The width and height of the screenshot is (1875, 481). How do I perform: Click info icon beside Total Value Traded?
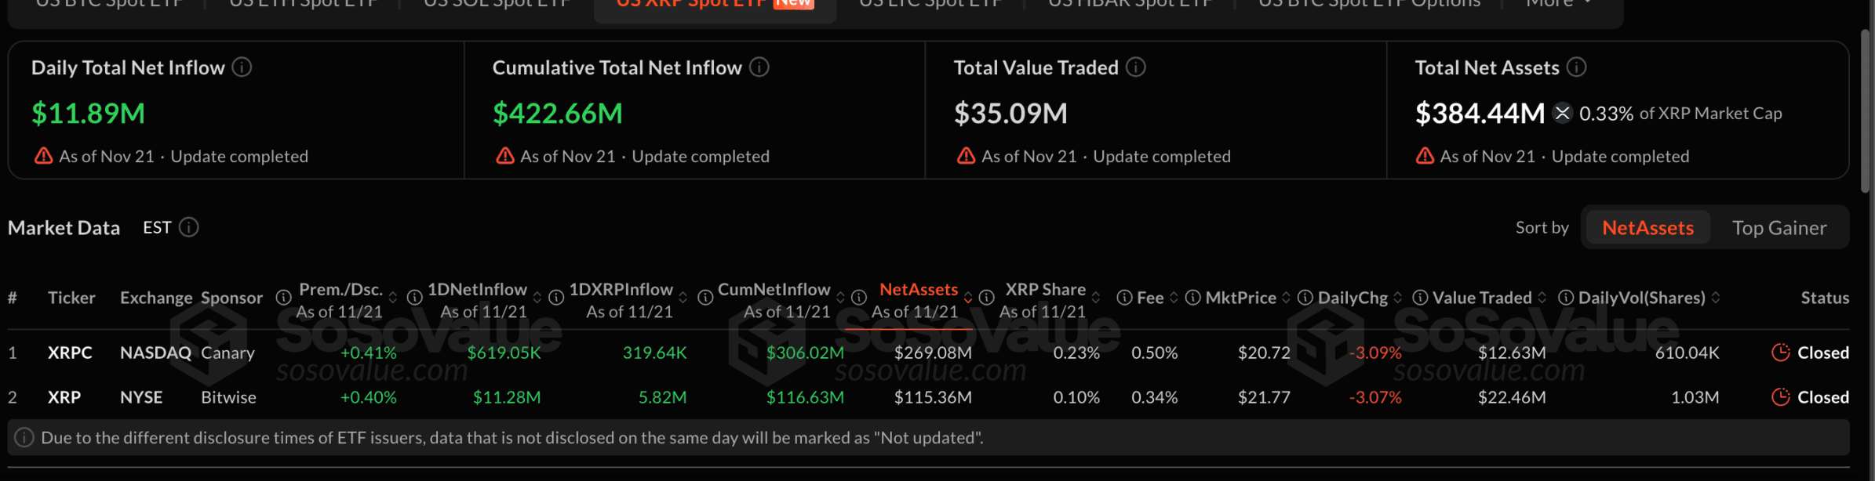1135,67
